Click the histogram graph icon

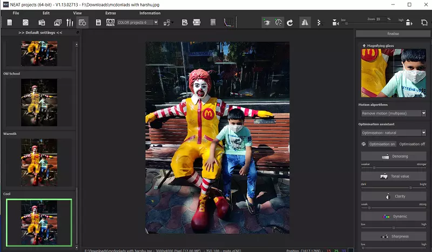(x=228, y=23)
